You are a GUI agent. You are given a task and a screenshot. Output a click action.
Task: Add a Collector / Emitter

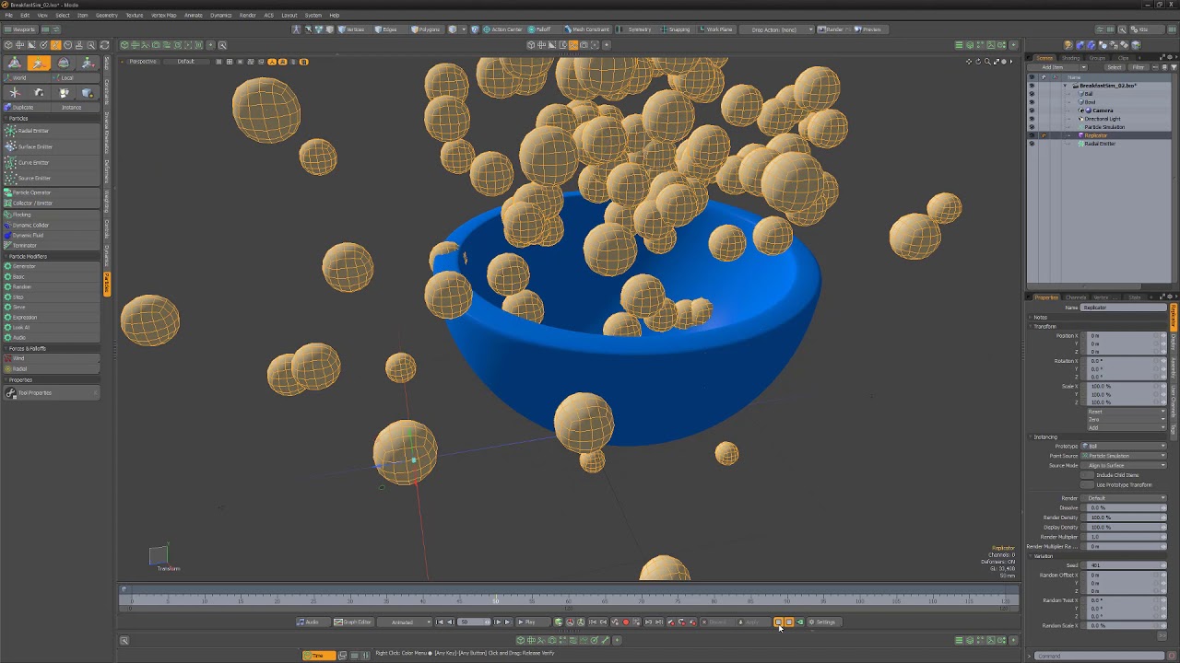tap(51, 203)
